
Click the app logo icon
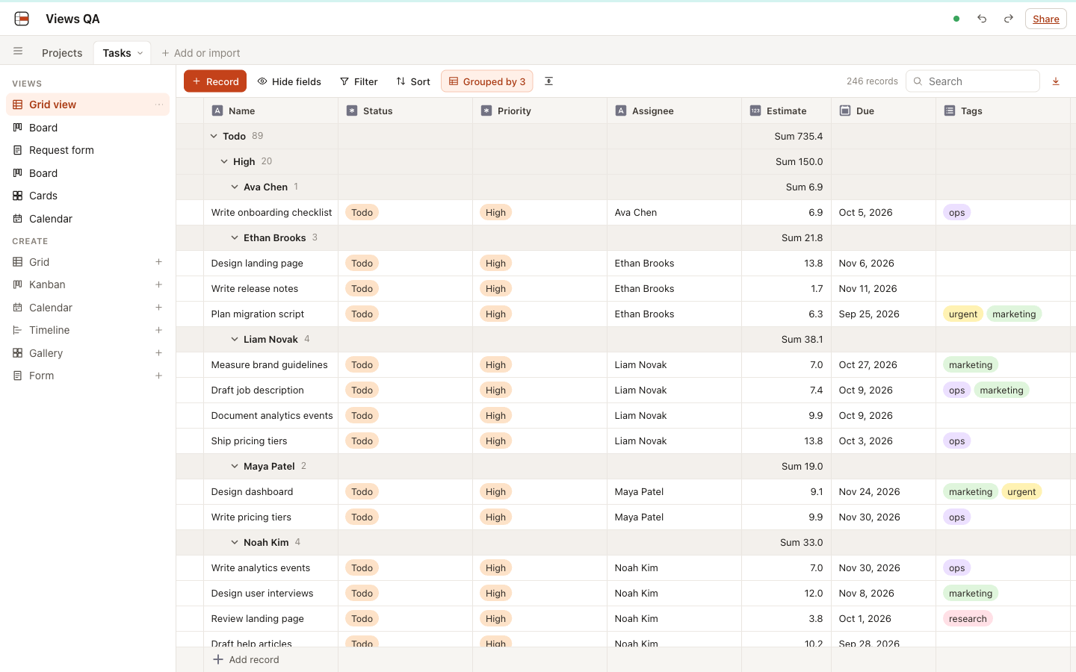click(22, 19)
